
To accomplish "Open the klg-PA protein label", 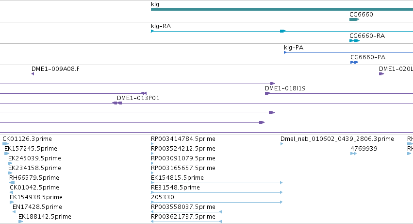I will pyautogui.click(x=294, y=48).
